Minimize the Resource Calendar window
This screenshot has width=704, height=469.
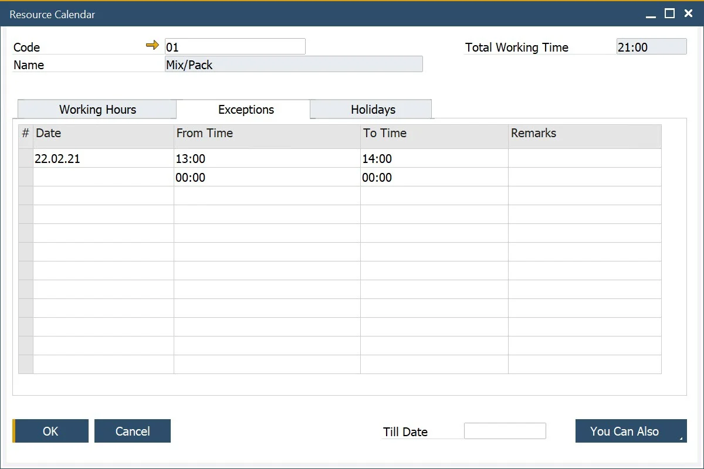pyautogui.click(x=651, y=15)
